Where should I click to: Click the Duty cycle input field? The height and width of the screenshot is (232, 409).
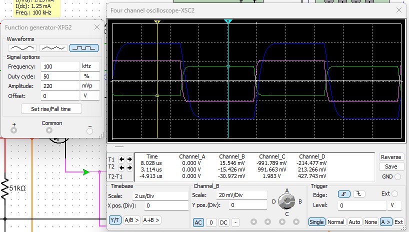pos(60,76)
